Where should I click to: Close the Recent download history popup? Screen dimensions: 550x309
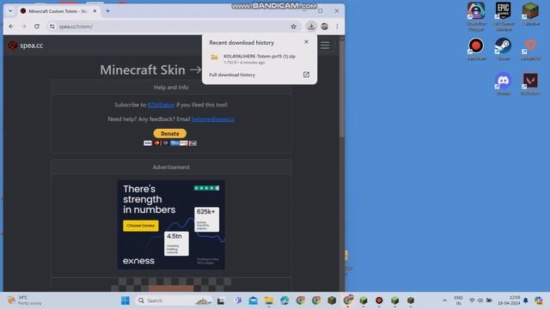(x=306, y=42)
